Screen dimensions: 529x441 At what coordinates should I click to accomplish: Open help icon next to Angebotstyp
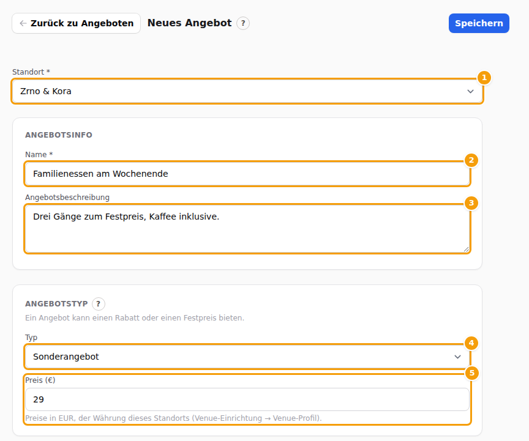pos(98,304)
